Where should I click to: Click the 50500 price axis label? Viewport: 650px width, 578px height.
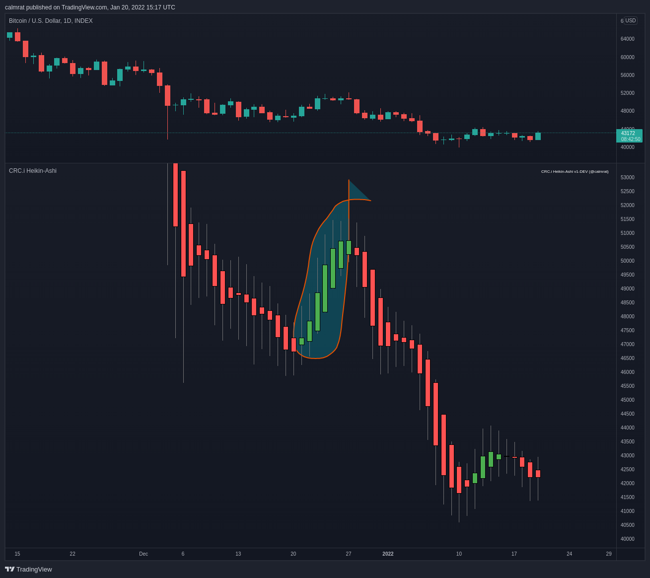click(628, 247)
